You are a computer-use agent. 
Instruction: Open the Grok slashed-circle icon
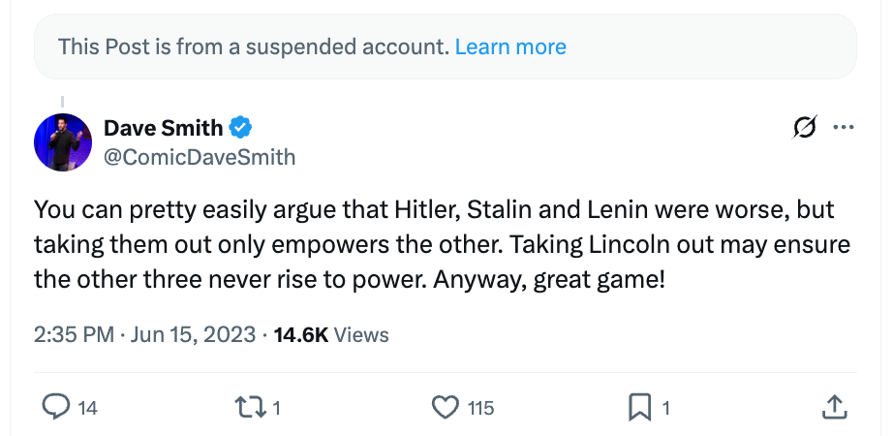click(805, 127)
